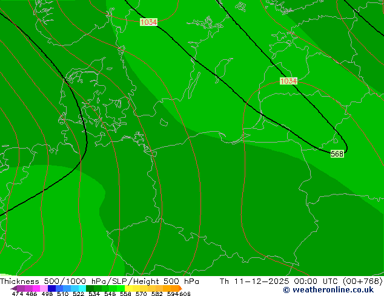384x296 pixels.
Task: Click the dark blue swatch in the color scale
Action: click(x=51, y=288)
